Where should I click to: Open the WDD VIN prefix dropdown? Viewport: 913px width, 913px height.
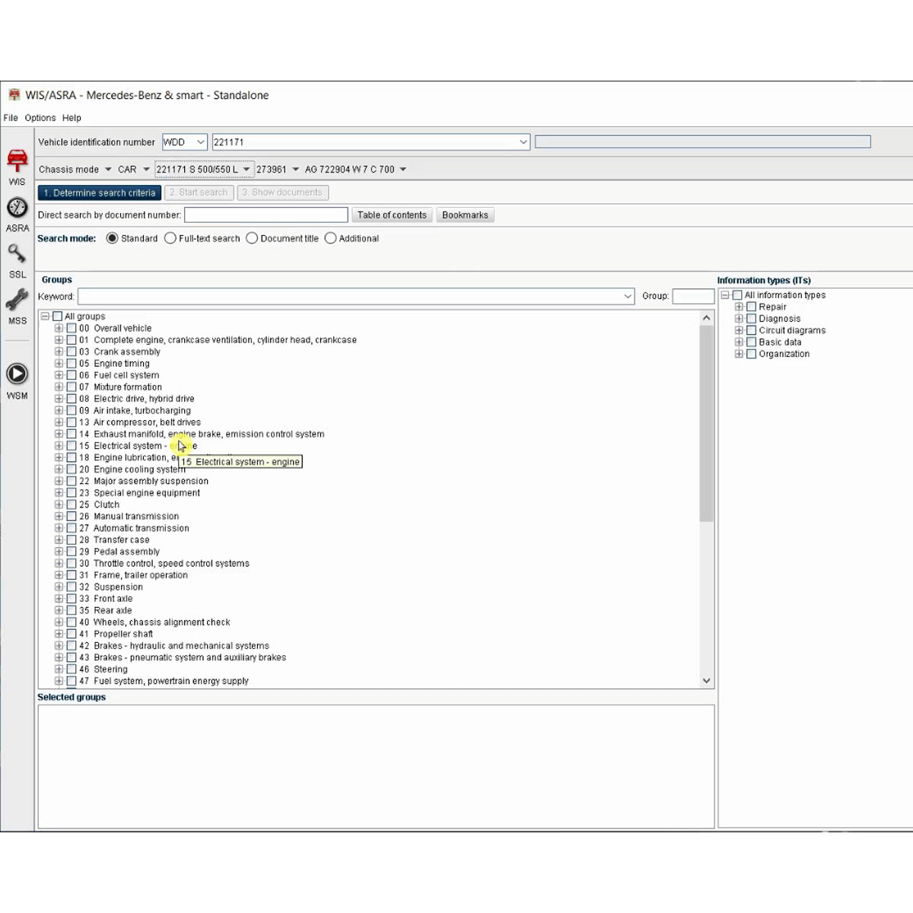pos(201,142)
